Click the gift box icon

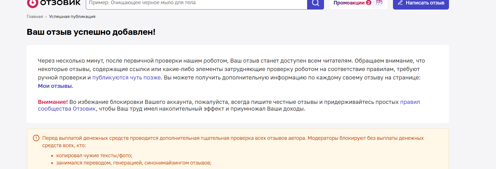(379, 3)
